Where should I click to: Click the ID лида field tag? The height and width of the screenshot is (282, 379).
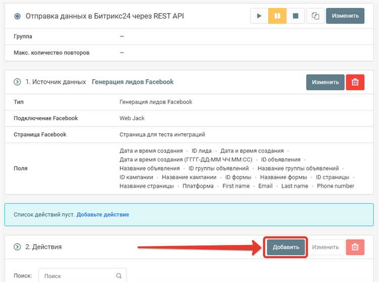click(202, 151)
